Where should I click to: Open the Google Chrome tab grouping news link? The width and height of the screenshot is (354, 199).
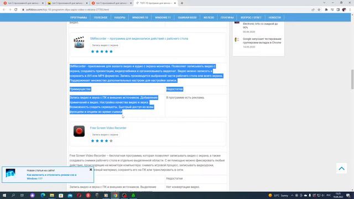262,40
